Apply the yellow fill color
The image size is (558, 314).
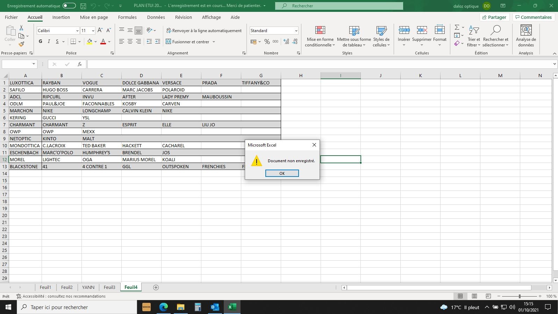pyautogui.click(x=90, y=42)
